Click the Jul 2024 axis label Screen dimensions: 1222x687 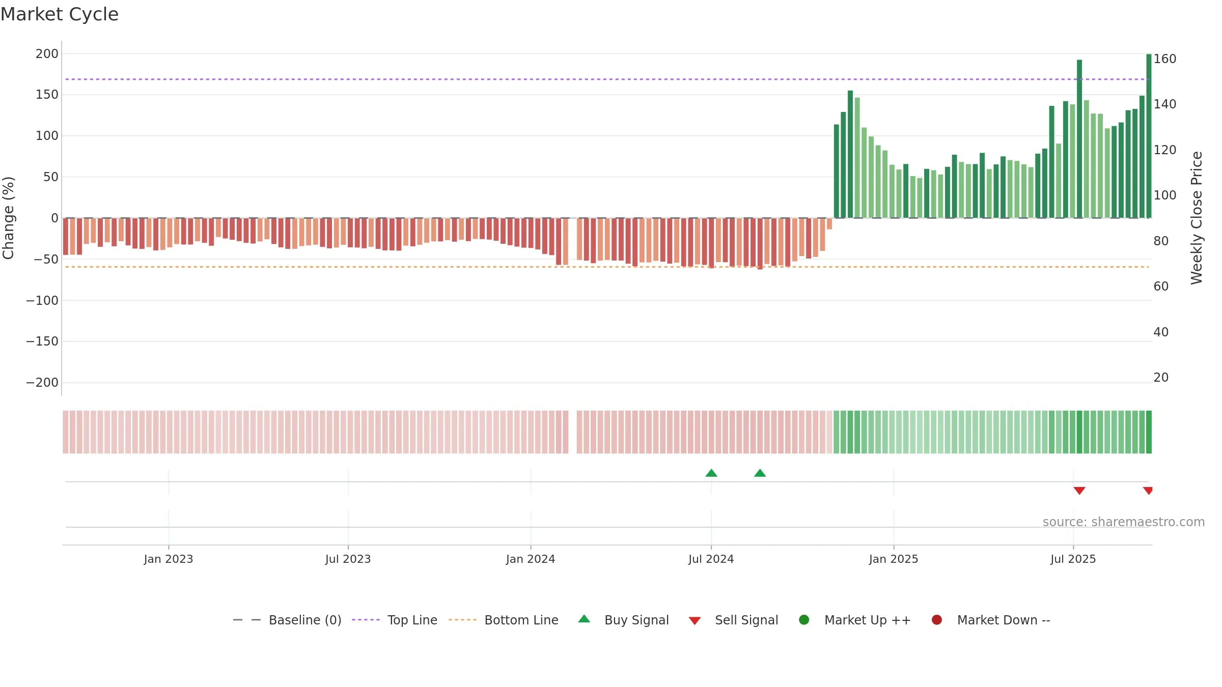[x=711, y=559]
